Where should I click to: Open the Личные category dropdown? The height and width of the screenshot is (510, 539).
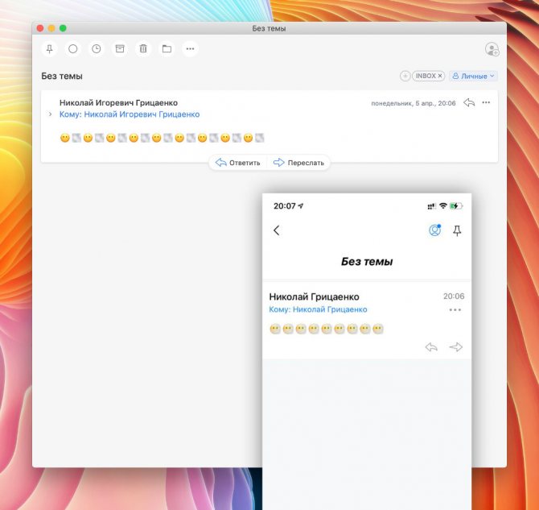click(x=473, y=76)
